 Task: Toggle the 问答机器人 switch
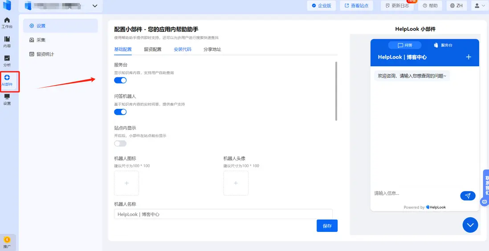(x=120, y=112)
